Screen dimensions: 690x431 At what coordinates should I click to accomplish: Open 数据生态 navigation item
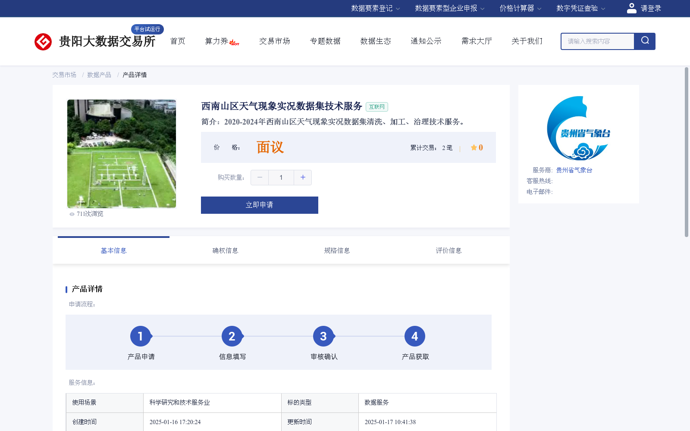pos(376,41)
